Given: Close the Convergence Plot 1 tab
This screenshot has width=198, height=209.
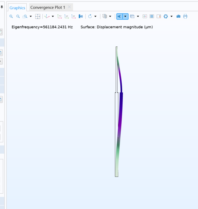Looking at the screenshot, I should point(69,7).
